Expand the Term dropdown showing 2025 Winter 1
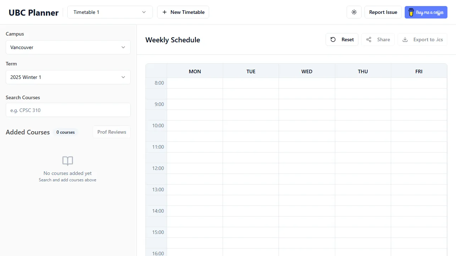This screenshot has width=456, height=256. [68, 77]
